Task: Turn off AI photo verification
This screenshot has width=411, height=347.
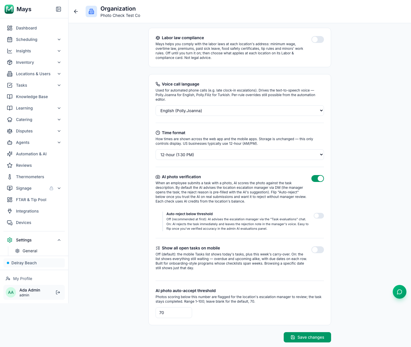Action: pyautogui.click(x=318, y=179)
